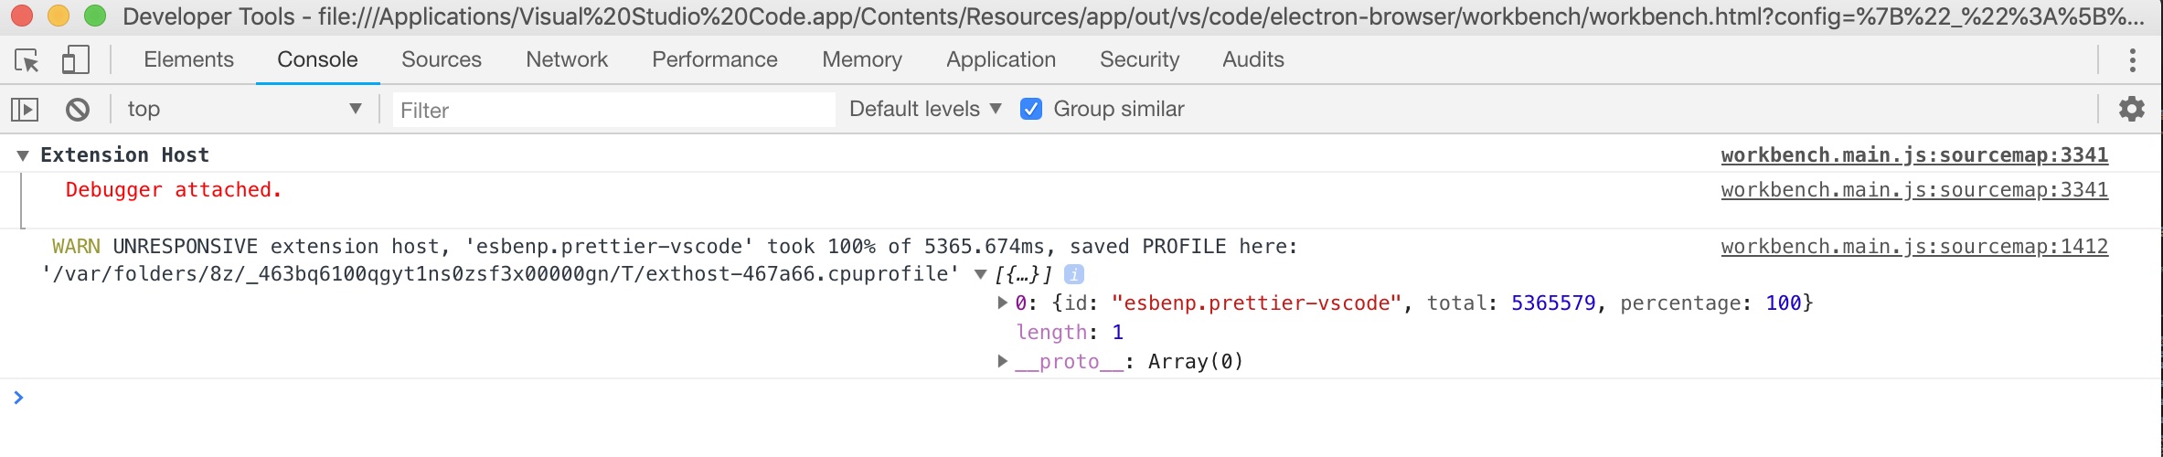2163x457 pixels.
Task: Focus the console Filter input field
Action: pyautogui.click(x=613, y=111)
